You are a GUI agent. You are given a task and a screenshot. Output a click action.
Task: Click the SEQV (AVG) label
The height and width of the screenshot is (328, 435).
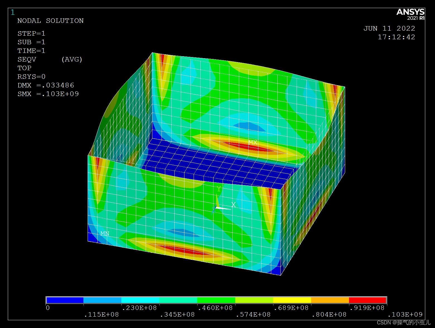coord(50,60)
